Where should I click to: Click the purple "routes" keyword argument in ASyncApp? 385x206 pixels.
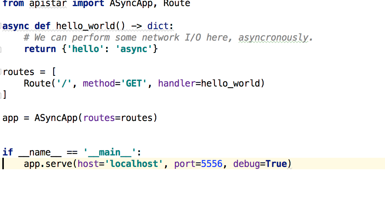tap(99, 118)
